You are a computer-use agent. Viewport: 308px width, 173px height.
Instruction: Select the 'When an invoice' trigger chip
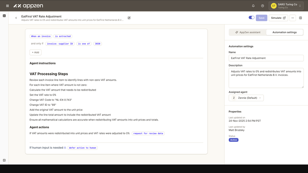click(x=41, y=36)
